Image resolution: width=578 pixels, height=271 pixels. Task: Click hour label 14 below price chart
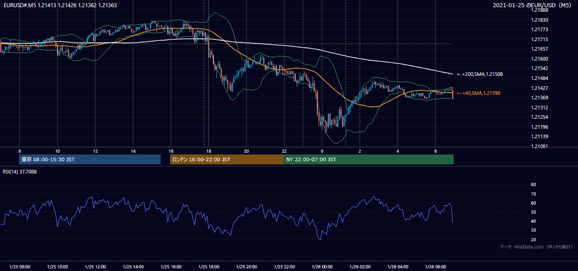[133, 151]
